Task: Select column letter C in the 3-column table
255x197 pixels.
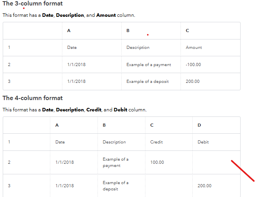Action: (x=188, y=30)
